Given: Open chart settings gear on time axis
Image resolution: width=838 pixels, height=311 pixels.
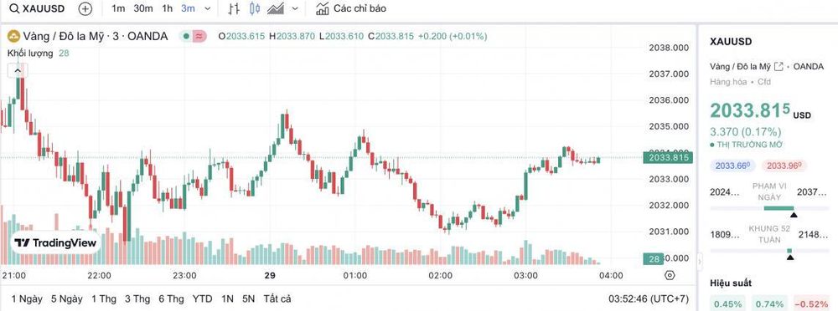Looking at the screenshot, I should [x=670, y=275].
